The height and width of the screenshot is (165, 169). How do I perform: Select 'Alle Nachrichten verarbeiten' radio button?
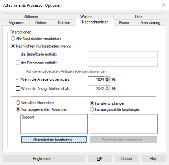(13, 38)
